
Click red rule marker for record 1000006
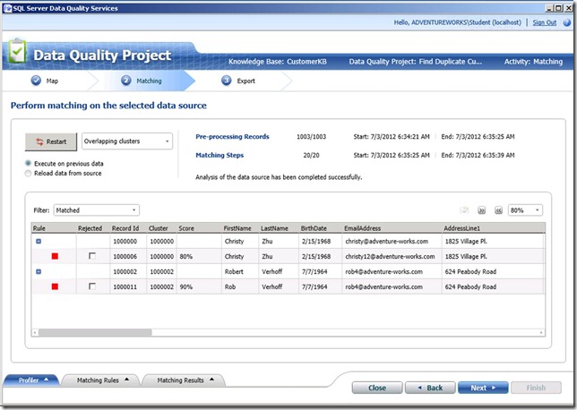pos(55,256)
